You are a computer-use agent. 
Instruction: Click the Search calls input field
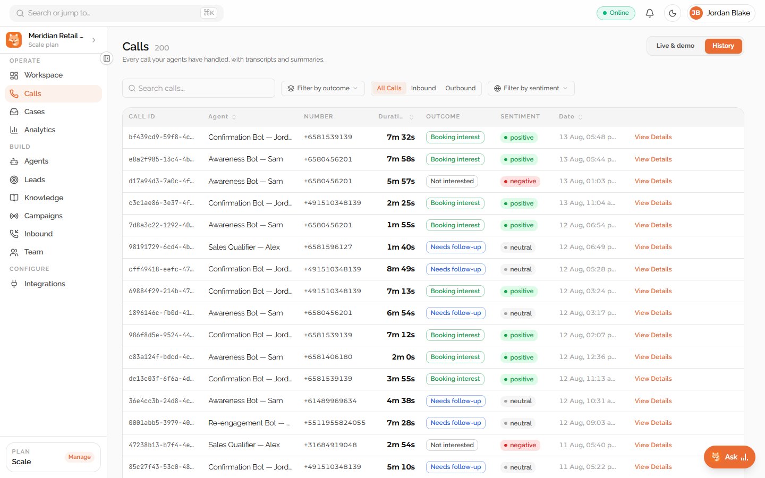coord(199,88)
